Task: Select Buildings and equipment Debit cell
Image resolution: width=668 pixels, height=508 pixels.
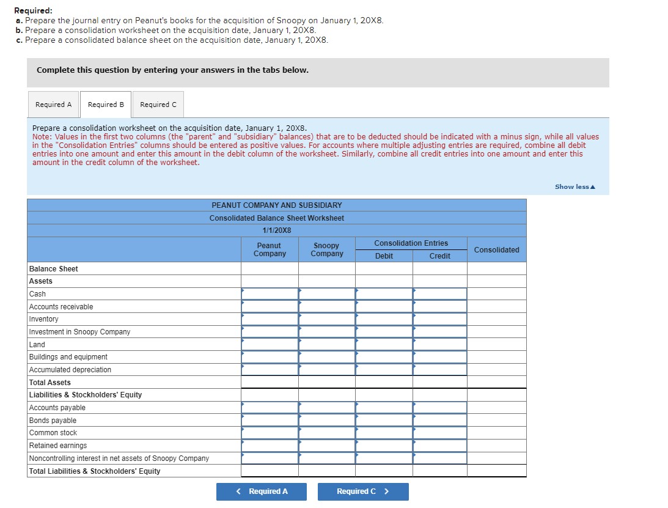Action: (384, 357)
